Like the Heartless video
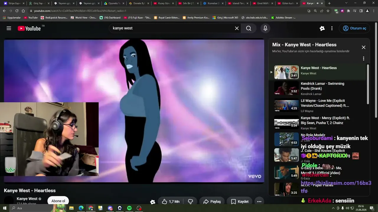The width and height of the screenshot is (378, 212). tap(171, 202)
